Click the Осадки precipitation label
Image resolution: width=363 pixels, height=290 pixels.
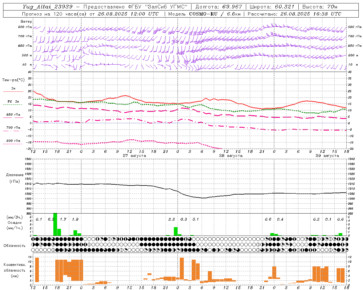click(x=15, y=223)
